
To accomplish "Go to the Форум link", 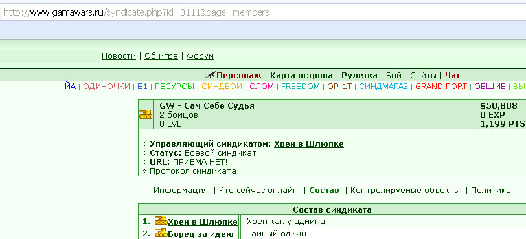I will (x=200, y=56).
